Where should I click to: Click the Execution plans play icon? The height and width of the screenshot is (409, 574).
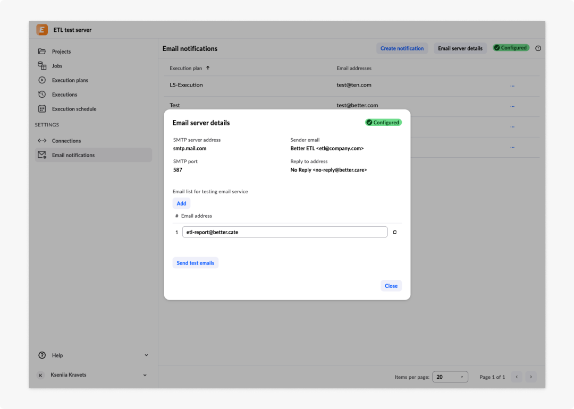(42, 80)
